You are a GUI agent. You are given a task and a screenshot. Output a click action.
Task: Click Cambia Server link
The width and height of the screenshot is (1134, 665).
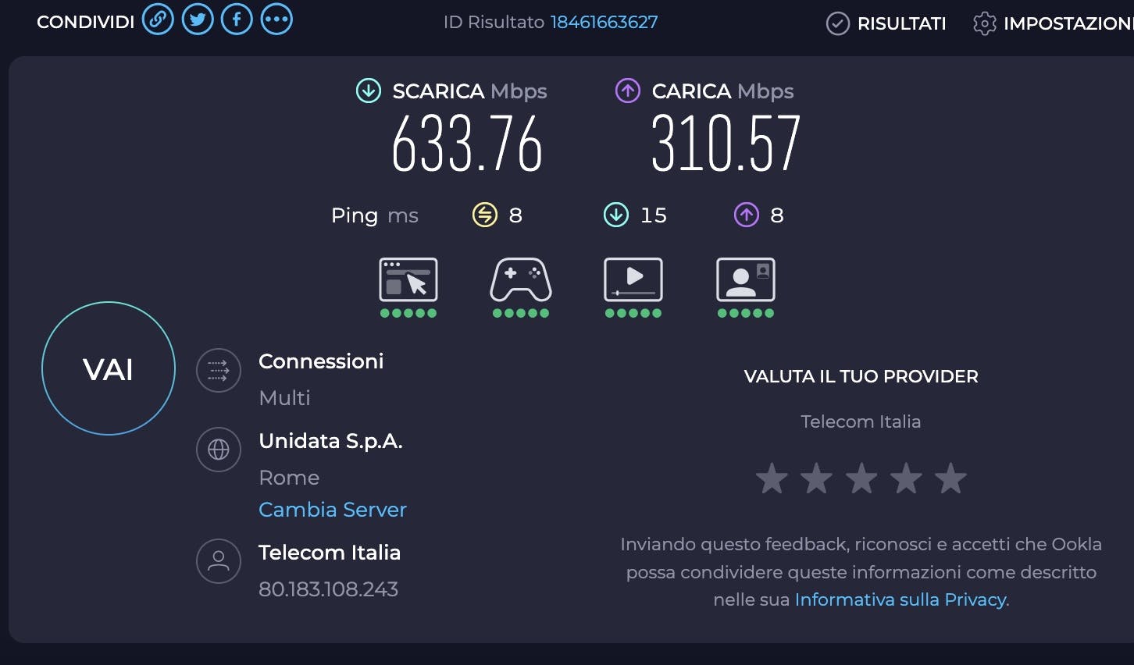(333, 510)
